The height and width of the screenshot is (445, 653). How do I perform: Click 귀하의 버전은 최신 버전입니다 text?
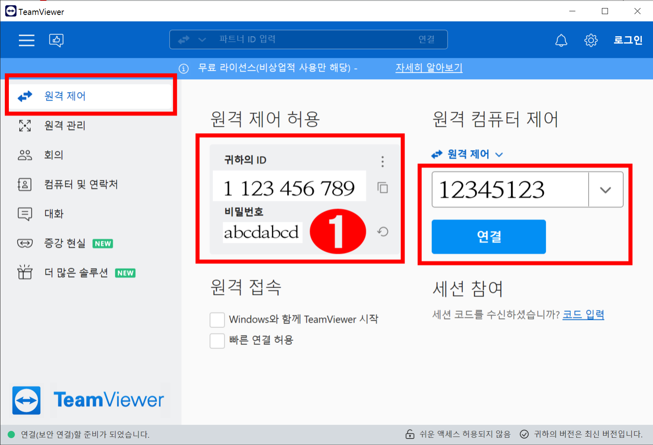(x=588, y=434)
